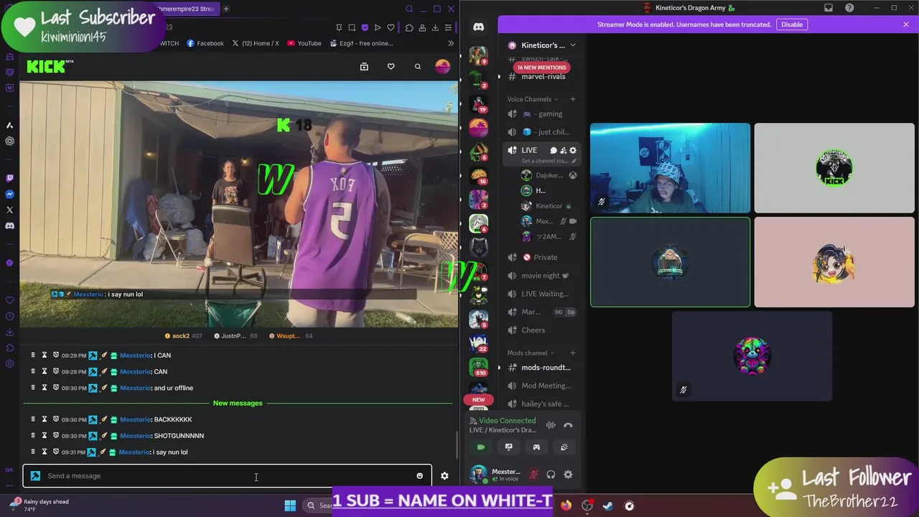919x517 pixels.
Task: Expand Kineticor's server dropdown menu
Action: tap(572, 45)
